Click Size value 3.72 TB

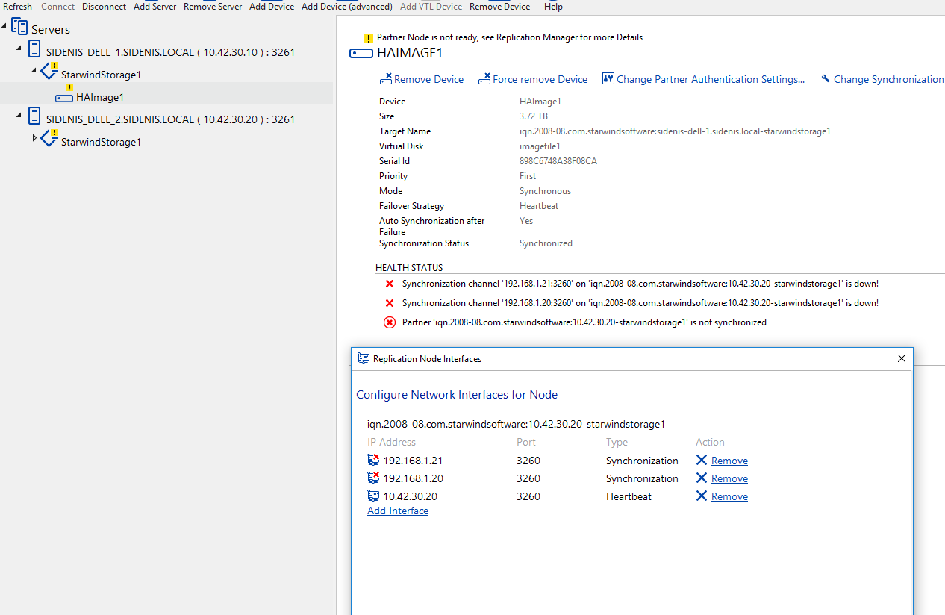point(534,116)
